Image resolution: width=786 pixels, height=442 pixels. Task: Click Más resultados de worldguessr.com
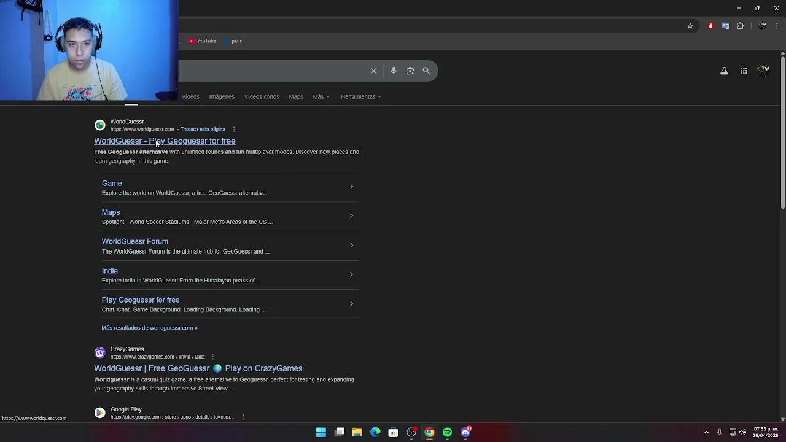pos(150,328)
